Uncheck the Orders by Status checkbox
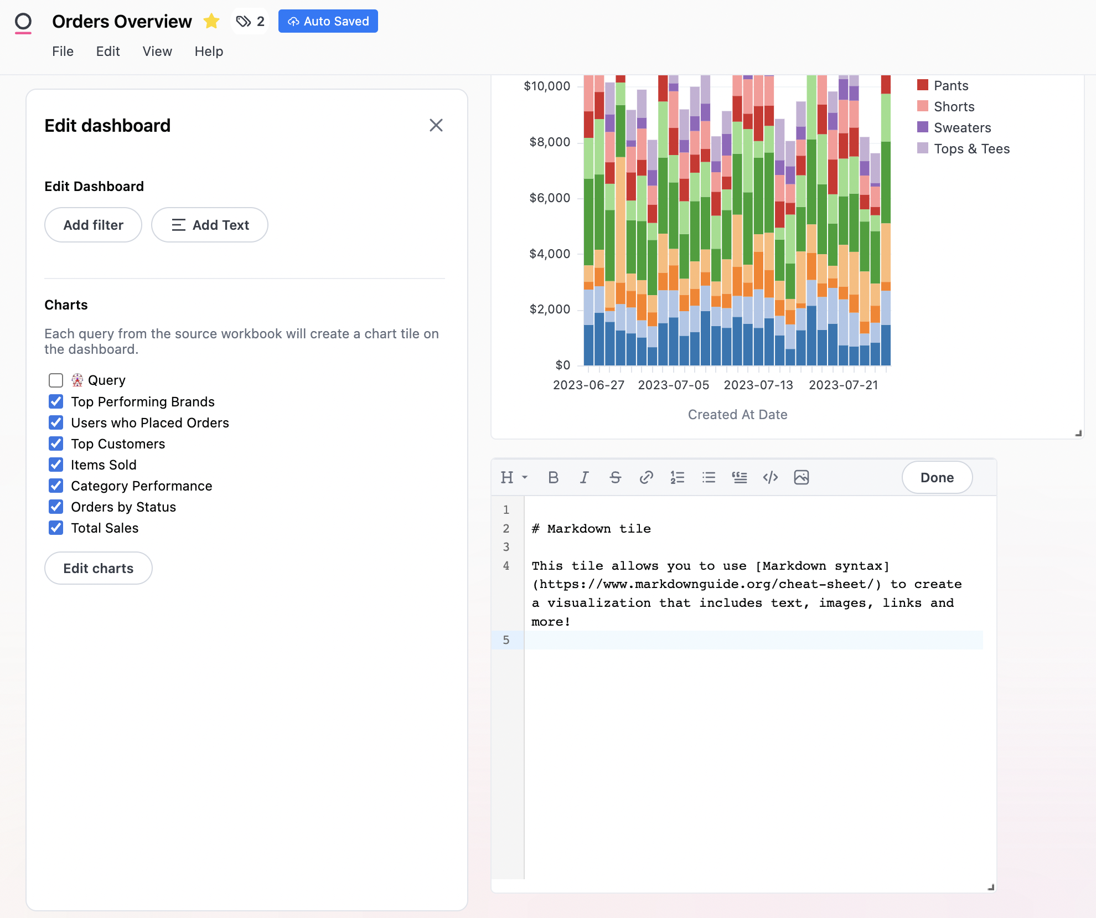1096x918 pixels. click(x=56, y=507)
